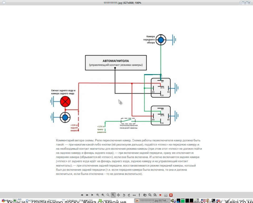Quit viewer with red square exit button
The image size is (253, 203).
click(171, 195)
